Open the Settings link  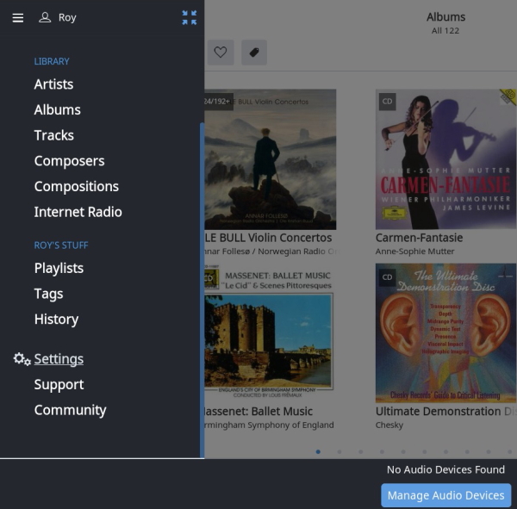(59, 359)
